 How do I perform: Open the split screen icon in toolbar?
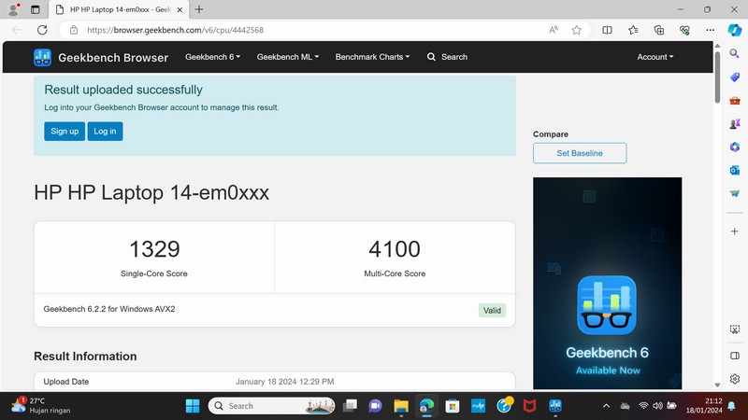(607, 30)
